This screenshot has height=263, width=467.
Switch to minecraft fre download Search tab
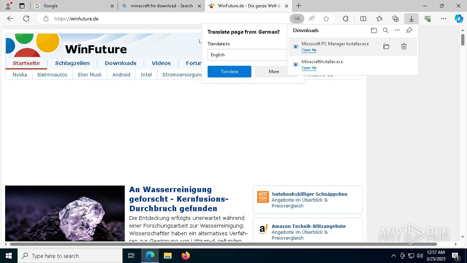pyautogui.click(x=161, y=6)
